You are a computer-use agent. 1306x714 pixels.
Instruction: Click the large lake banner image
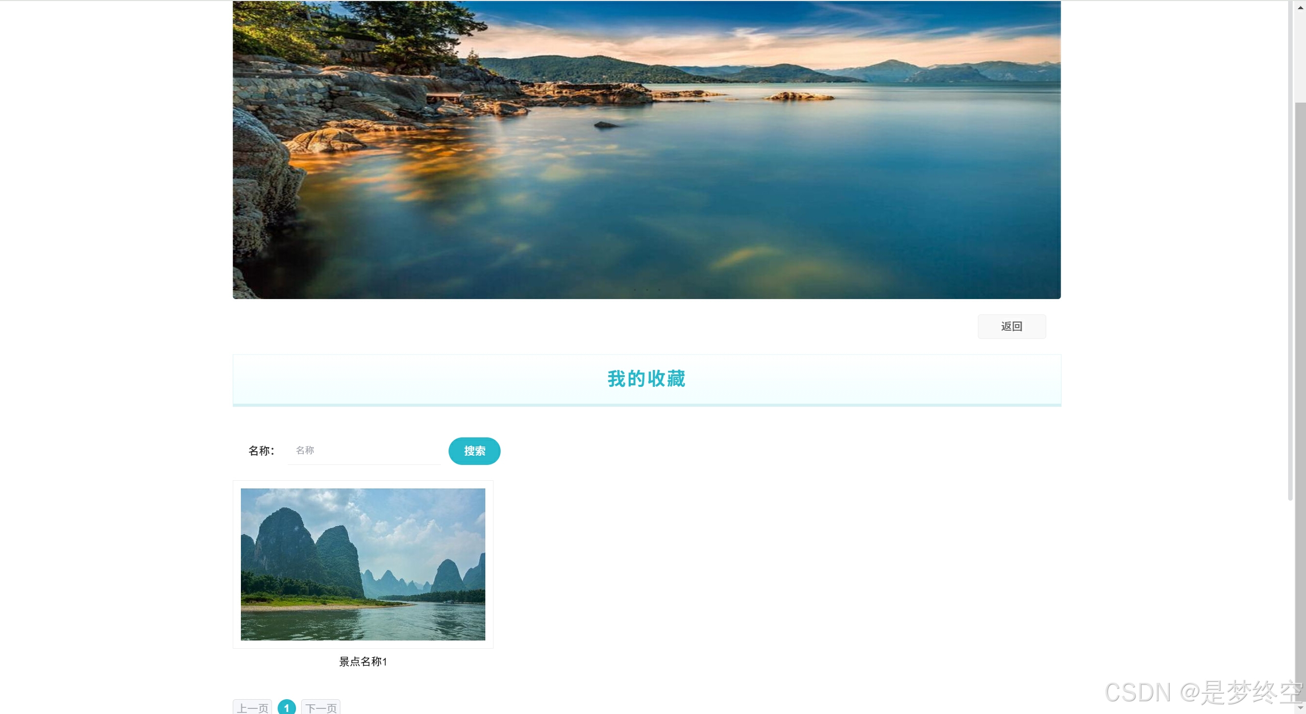(647, 150)
